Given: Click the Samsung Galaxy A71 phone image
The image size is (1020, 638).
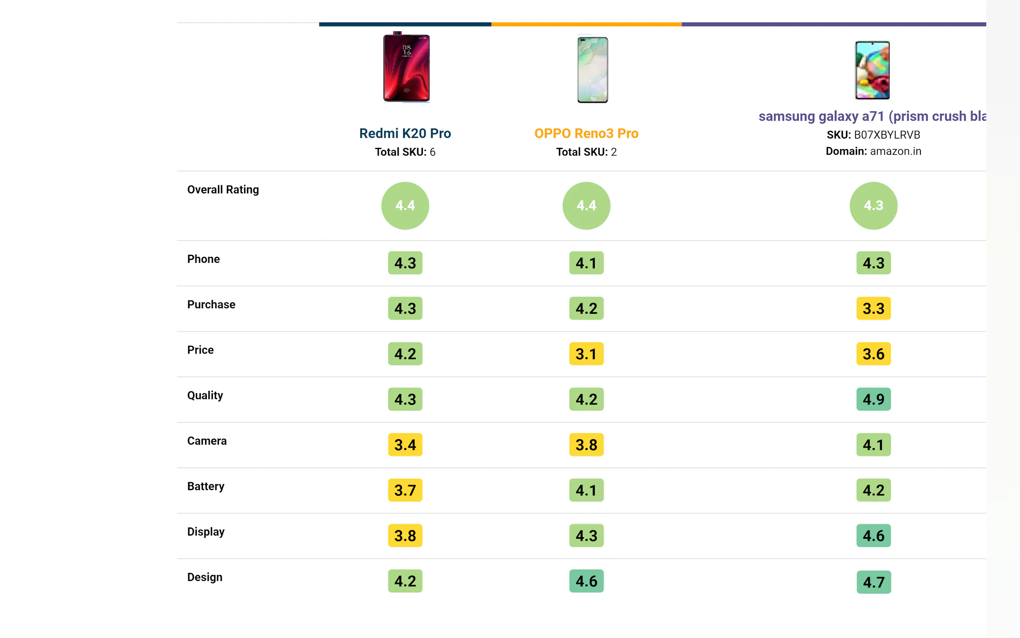Looking at the screenshot, I should click(872, 70).
